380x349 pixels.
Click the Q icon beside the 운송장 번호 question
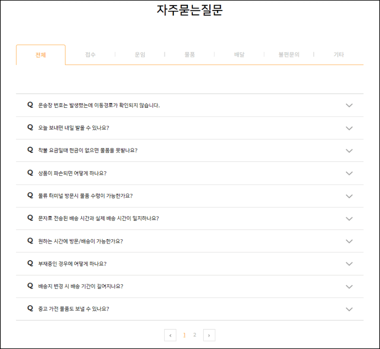pos(29,105)
